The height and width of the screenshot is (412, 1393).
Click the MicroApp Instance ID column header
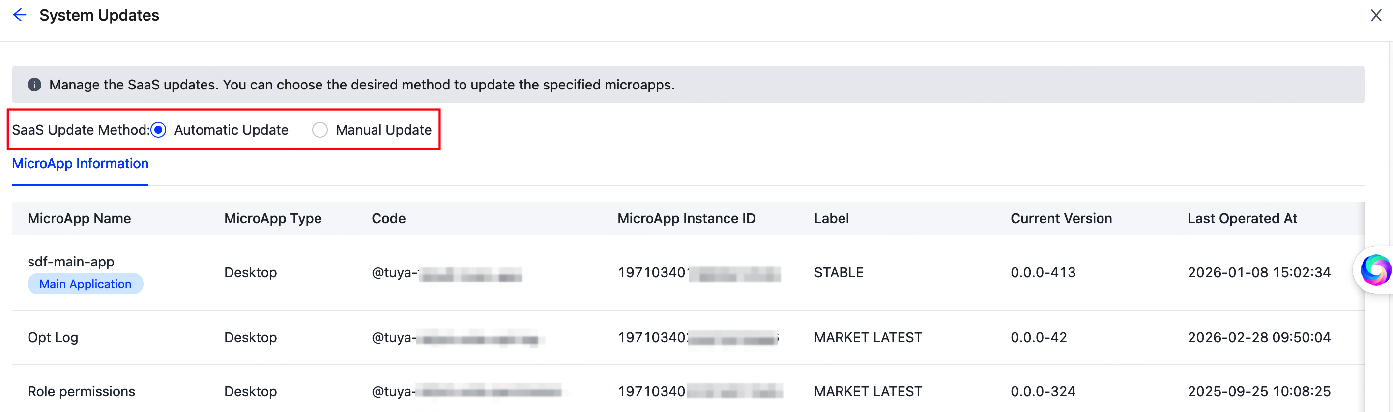(x=686, y=218)
